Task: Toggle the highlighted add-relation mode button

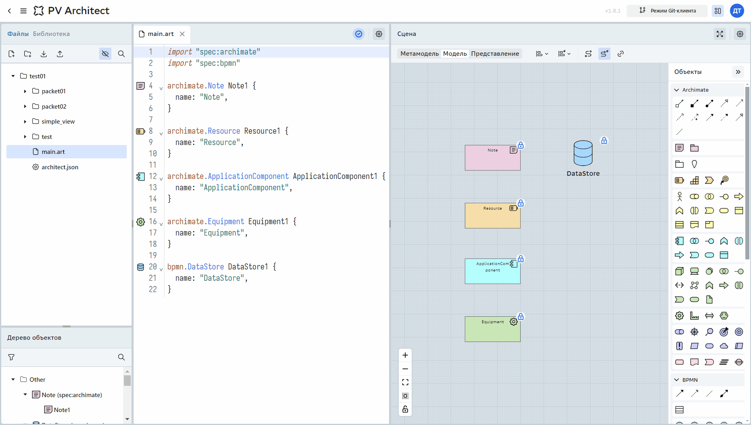Action: [x=604, y=54]
